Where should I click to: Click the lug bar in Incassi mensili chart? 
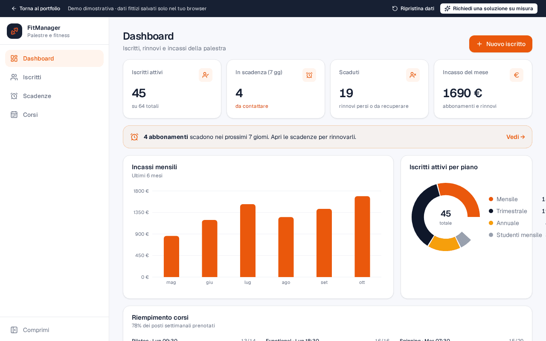[x=248, y=241]
